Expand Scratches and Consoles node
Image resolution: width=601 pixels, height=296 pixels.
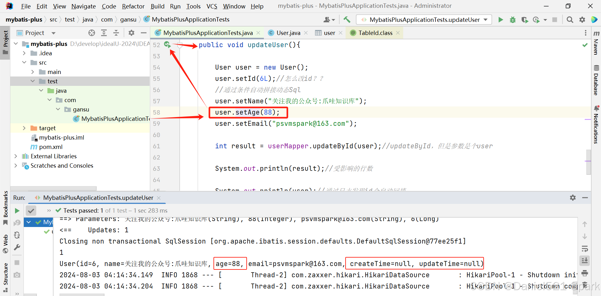(x=16, y=165)
